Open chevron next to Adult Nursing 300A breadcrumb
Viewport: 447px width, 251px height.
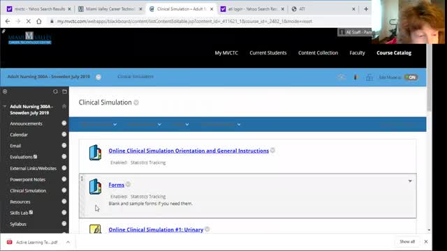tap(98, 77)
